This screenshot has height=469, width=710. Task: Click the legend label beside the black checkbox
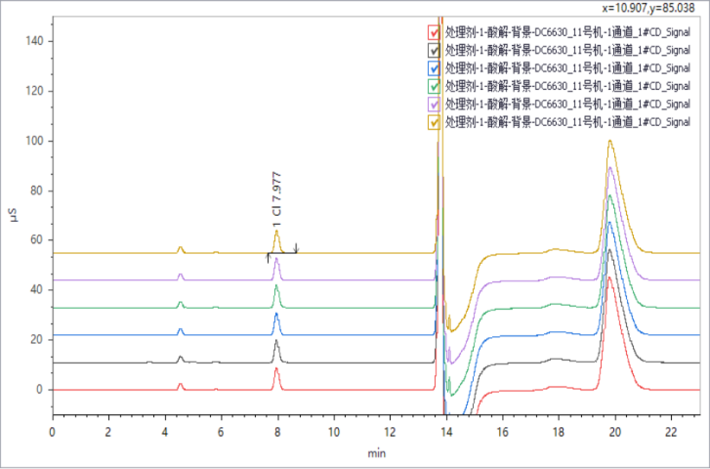click(x=567, y=50)
